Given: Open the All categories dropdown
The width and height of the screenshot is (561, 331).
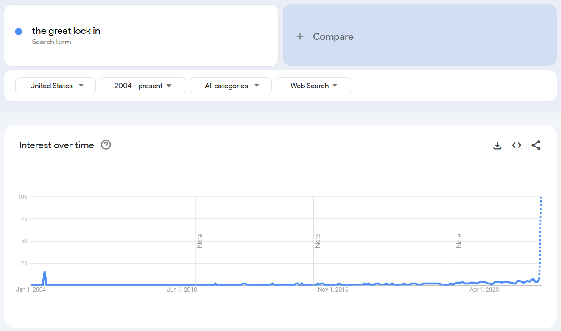Looking at the screenshot, I should pos(231,85).
